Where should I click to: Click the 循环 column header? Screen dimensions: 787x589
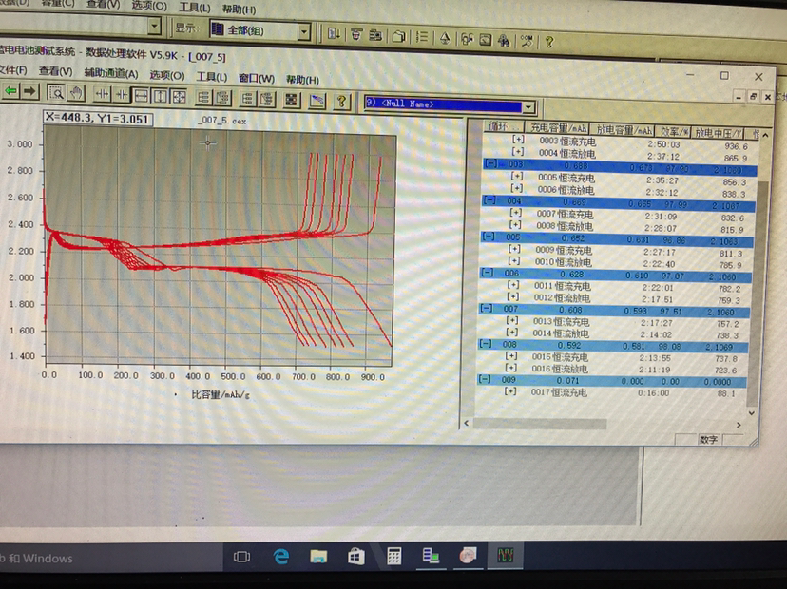click(504, 126)
